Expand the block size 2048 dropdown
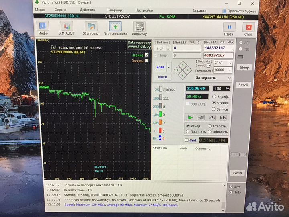Viewport: 289px width, 217px height. pyautogui.click(x=230, y=63)
